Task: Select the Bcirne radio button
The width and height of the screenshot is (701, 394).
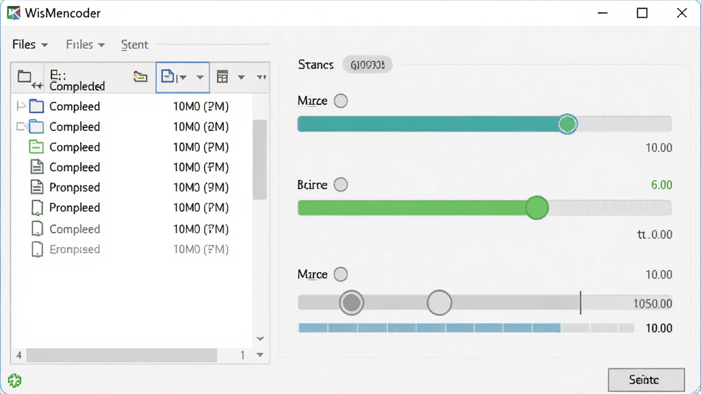Action: point(341,185)
